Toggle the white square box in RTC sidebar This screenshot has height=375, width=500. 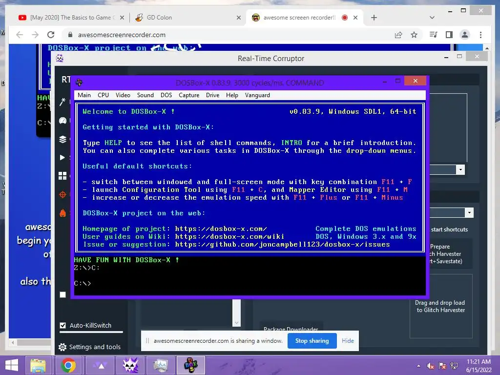(x=63, y=294)
